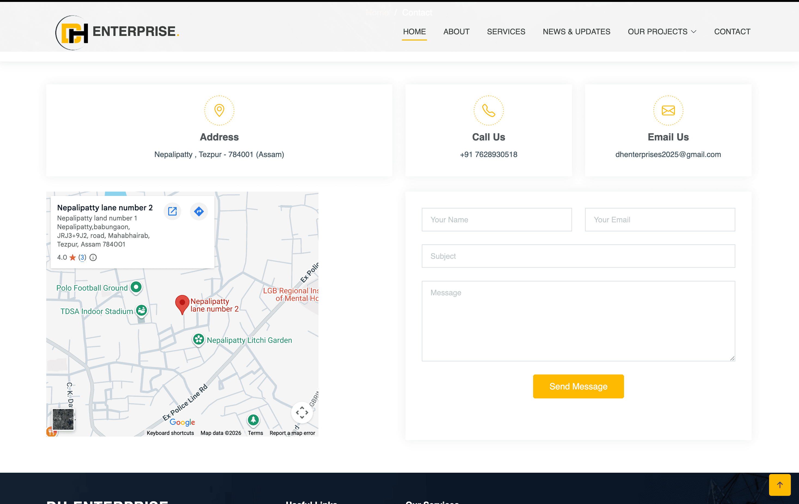Click the phone number +91 7628930518
799x504 pixels.
pos(488,154)
